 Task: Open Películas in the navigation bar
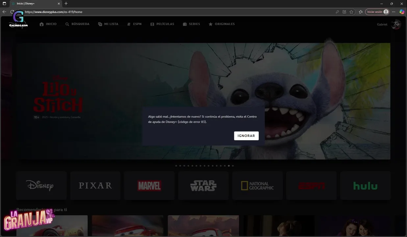pyautogui.click(x=162, y=24)
